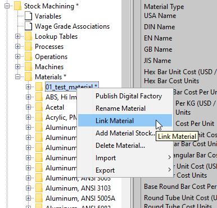Screen dimensions: 217x208
Task: Click the Processes folder icon
Action: click(28, 47)
